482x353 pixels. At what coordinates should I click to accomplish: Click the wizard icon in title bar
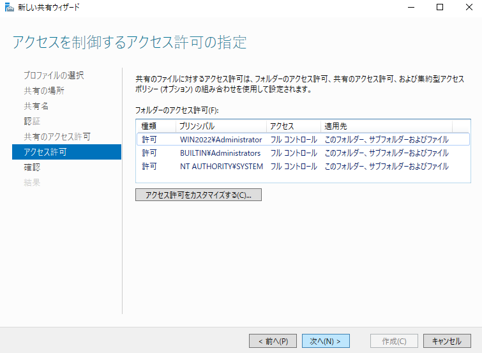(8, 8)
